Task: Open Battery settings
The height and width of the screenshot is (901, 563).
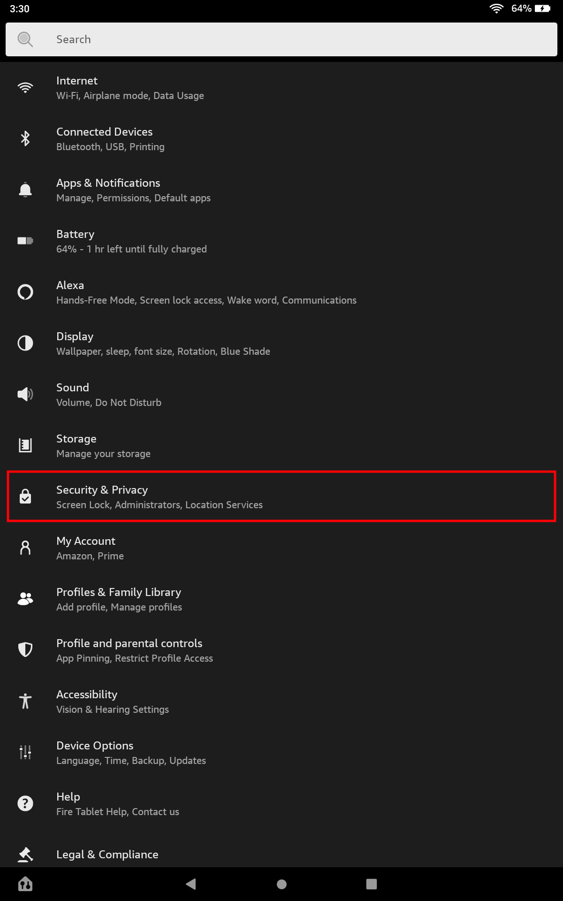Action: point(131,241)
